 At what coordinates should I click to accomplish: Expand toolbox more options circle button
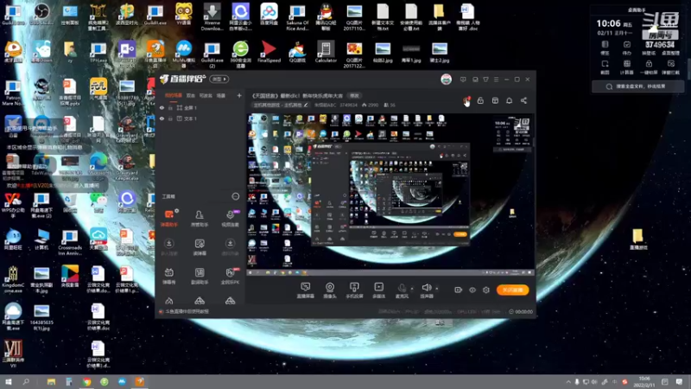tap(235, 196)
